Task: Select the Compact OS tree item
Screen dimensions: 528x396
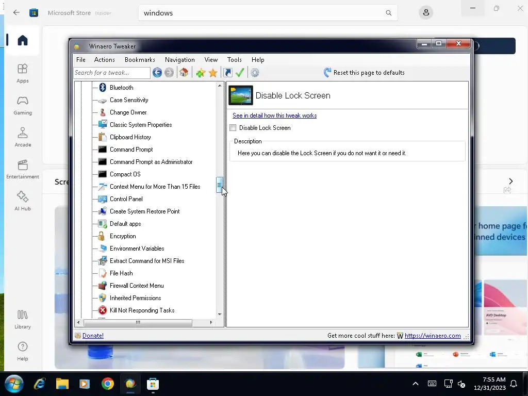Action: point(125,174)
